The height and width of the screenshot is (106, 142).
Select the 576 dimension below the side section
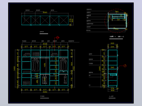pyautogui.click(x=113, y=88)
